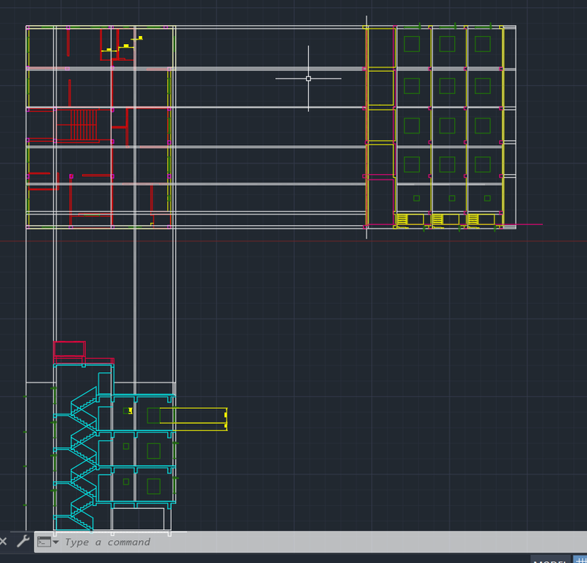Close the command line with the X icon
587x563 pixels.
click(x=4, y=541)
